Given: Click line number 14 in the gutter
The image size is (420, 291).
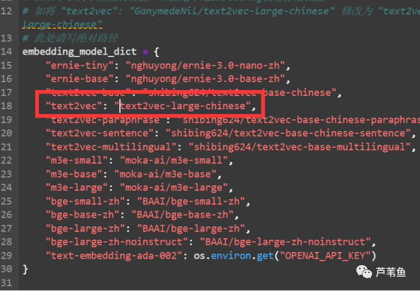Looking at the screenshot, I should click(x=7, y=52).
